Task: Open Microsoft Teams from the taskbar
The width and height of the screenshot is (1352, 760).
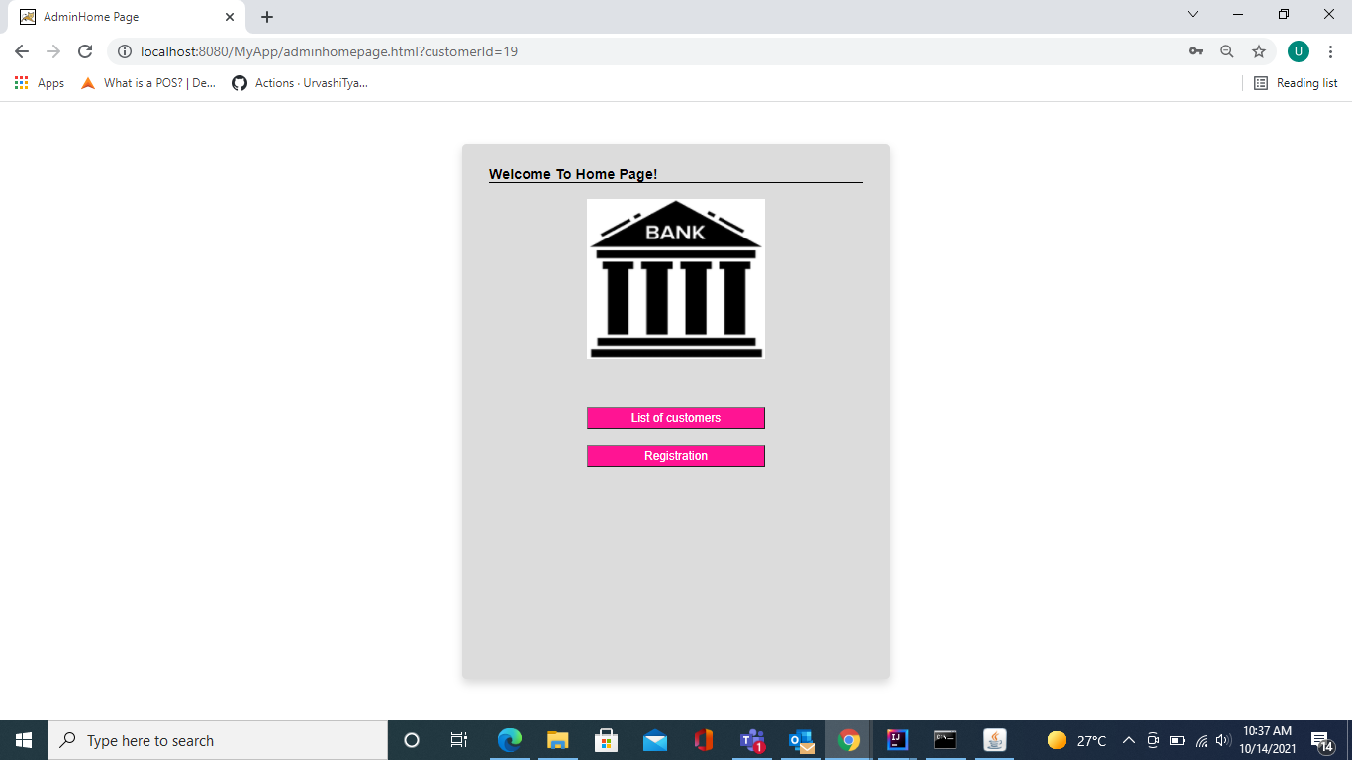Action: (x=751, y=739)
